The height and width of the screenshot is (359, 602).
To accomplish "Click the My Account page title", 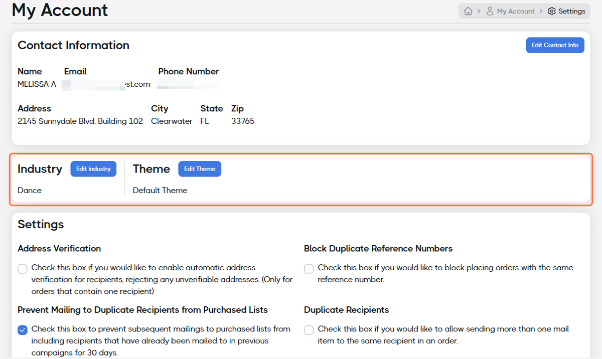I will pyautogui.click(x=60, y=10).
